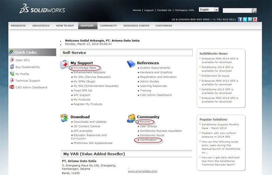Open Downloads and Updates link

tap(90, 122)
